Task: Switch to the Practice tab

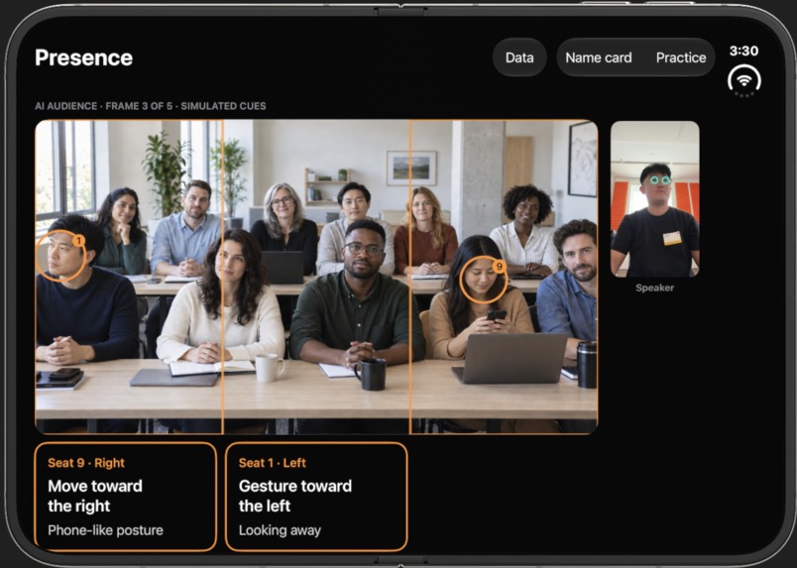Action: click(x=681, y=57)
